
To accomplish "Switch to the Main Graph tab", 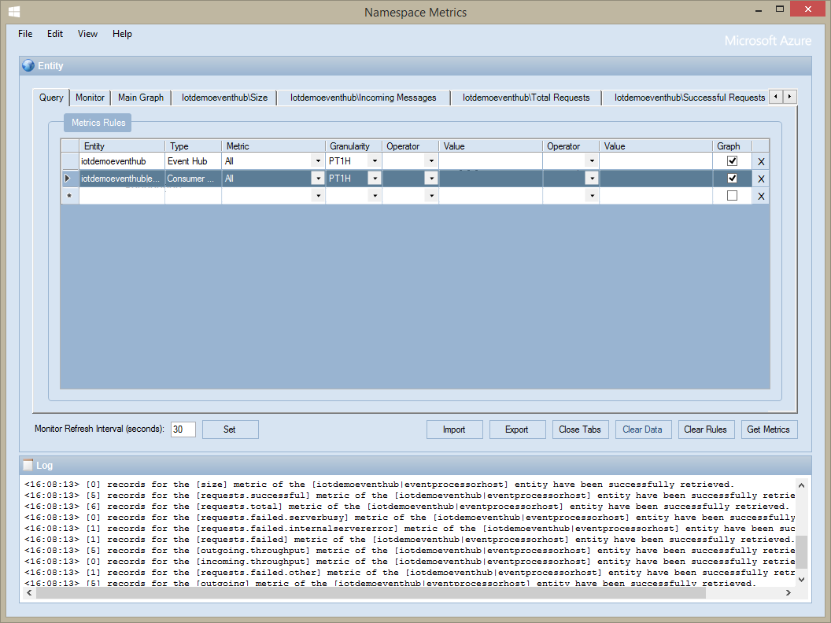I will pos(140,98).
